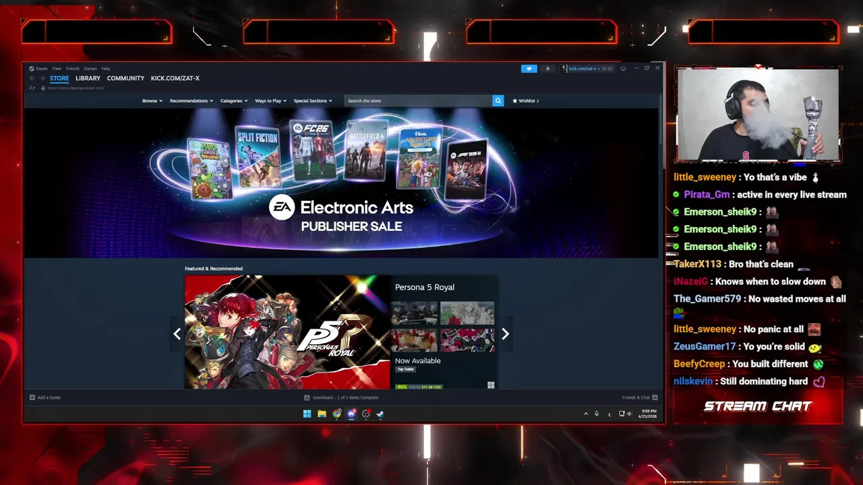Screen dimensions: 863x485
Task: Click the Featured & Recommended heading
Action: [x=214, y=269]
